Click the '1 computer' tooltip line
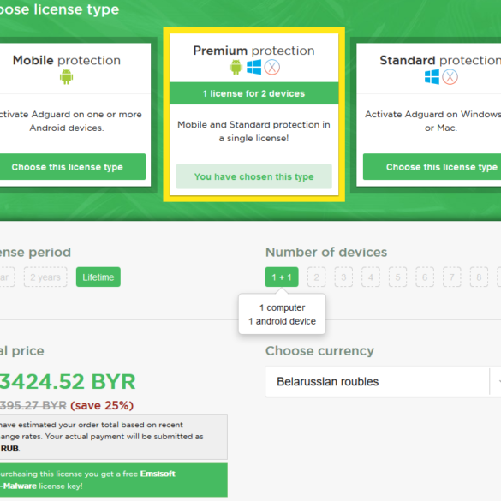This screenshot has height=501, width=501. 282,307
